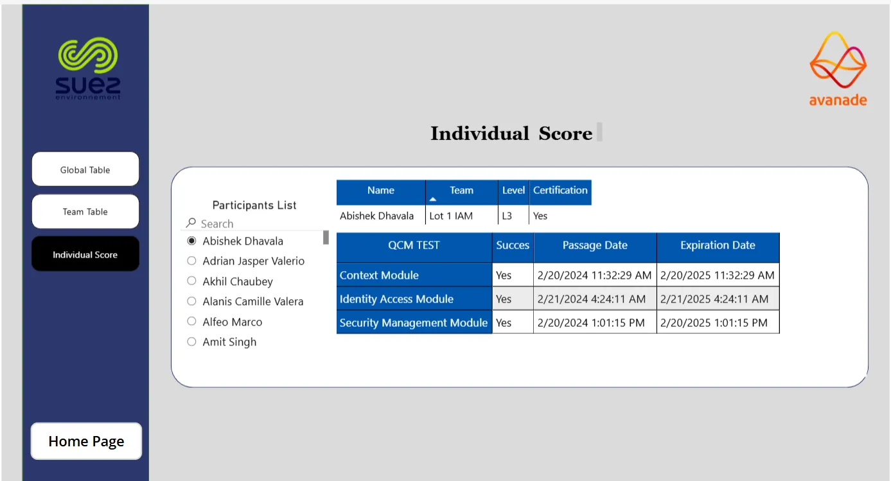Screen dimensions: 891x481
Task: Click the search magnifier icon
Action: pyautogui.click(x=191, y=223)
